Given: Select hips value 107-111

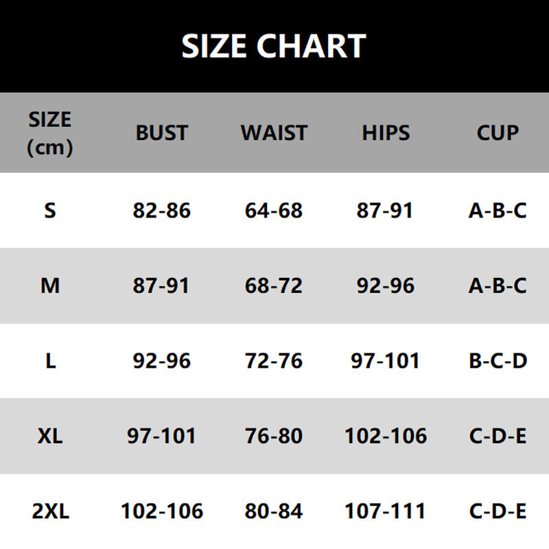Looking at the screenshot, I should pyautogui.click(x=386, y=511).
